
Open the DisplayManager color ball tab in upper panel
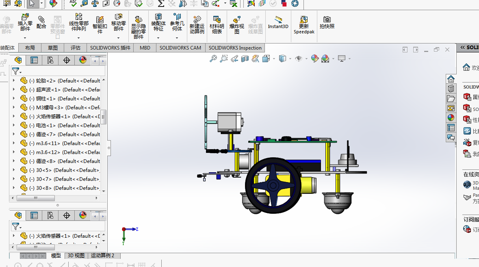coord(83,60)
